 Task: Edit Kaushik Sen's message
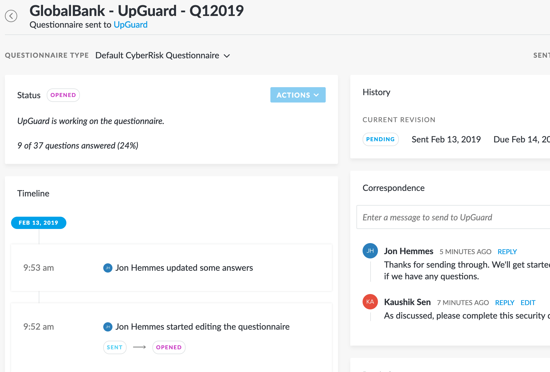coord(528,303)
